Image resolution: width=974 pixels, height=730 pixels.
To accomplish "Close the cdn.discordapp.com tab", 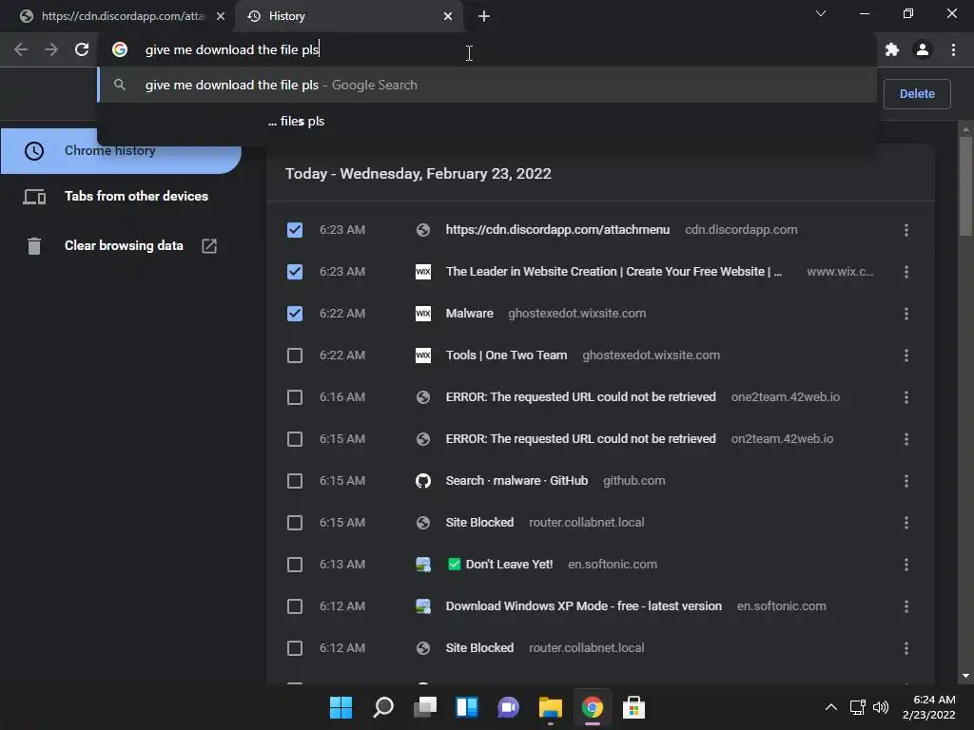I will pos(221,16).
